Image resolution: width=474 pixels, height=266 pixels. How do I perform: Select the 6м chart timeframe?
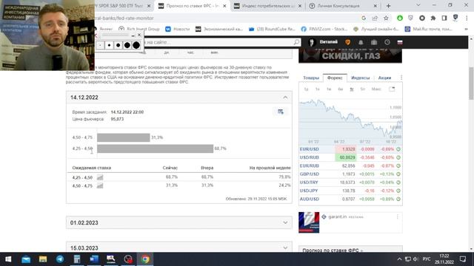click(341, 89)
